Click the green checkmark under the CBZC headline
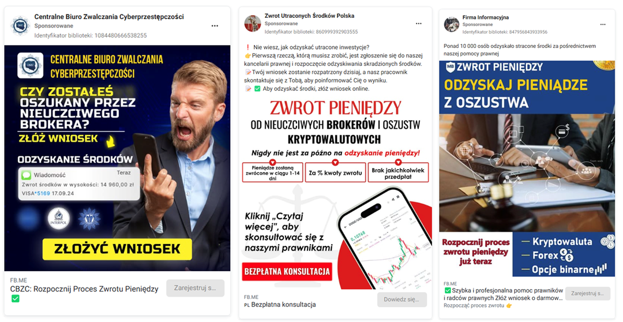The height and width of the screenshot is (322, 623). 15,298
